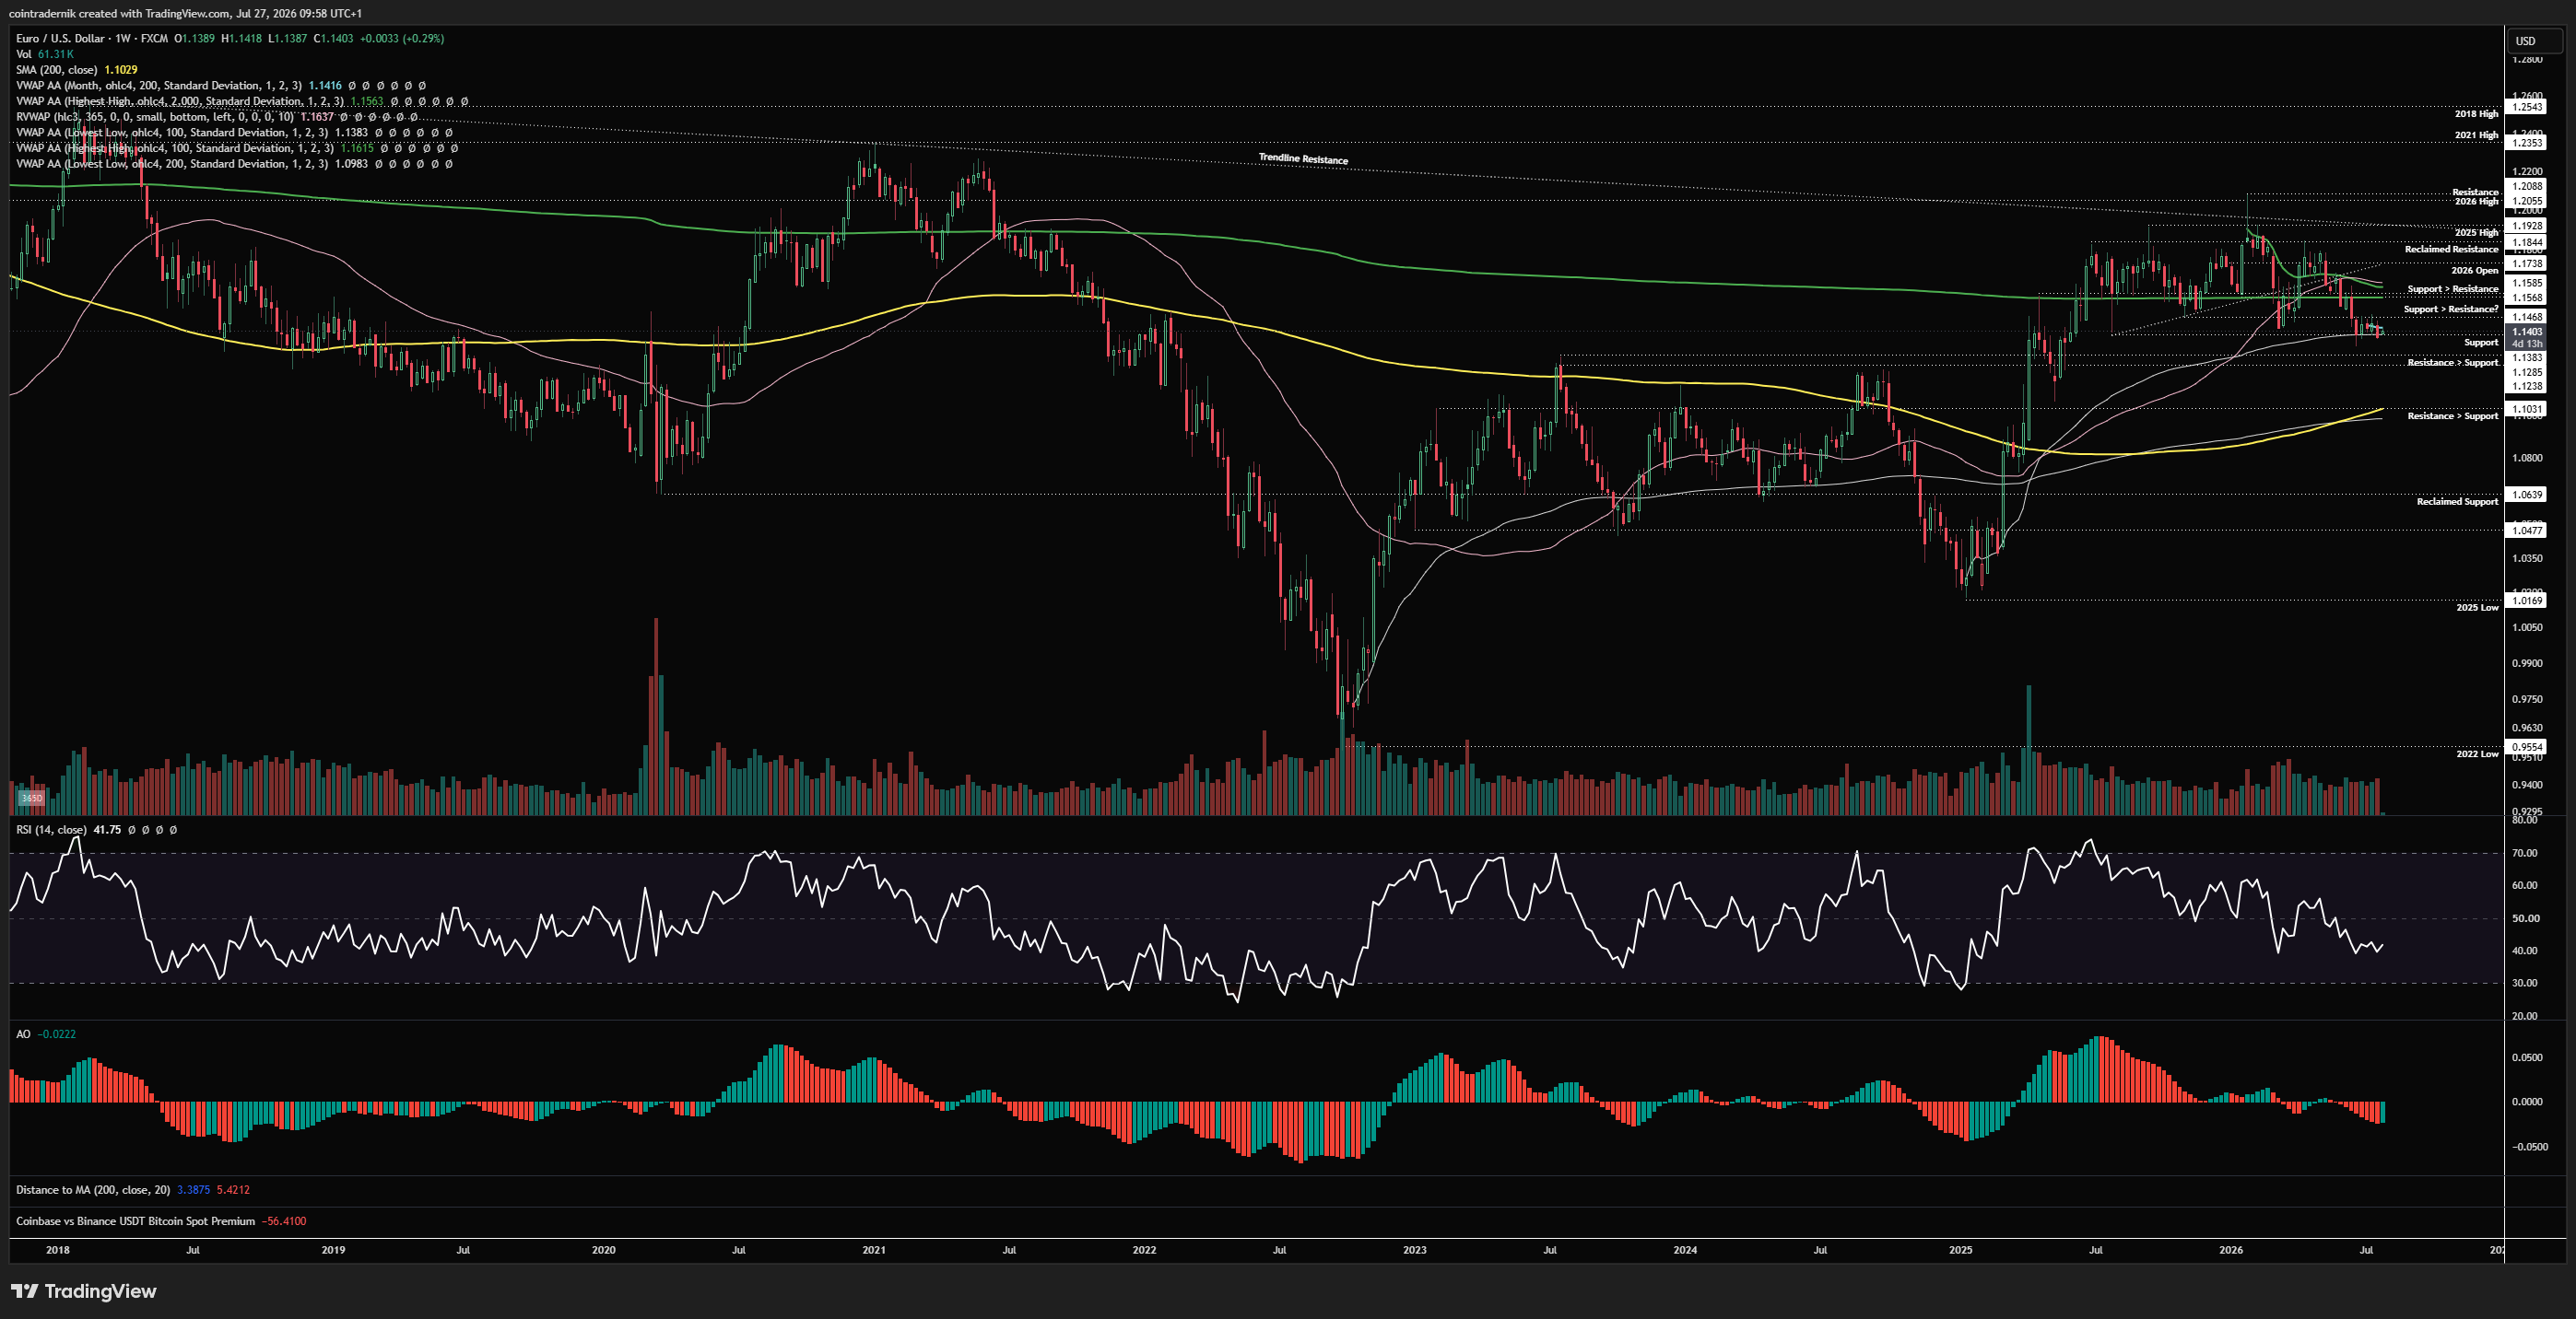Click the chart attribution header text
The image size is (2576, 1319).
[185, 13]
